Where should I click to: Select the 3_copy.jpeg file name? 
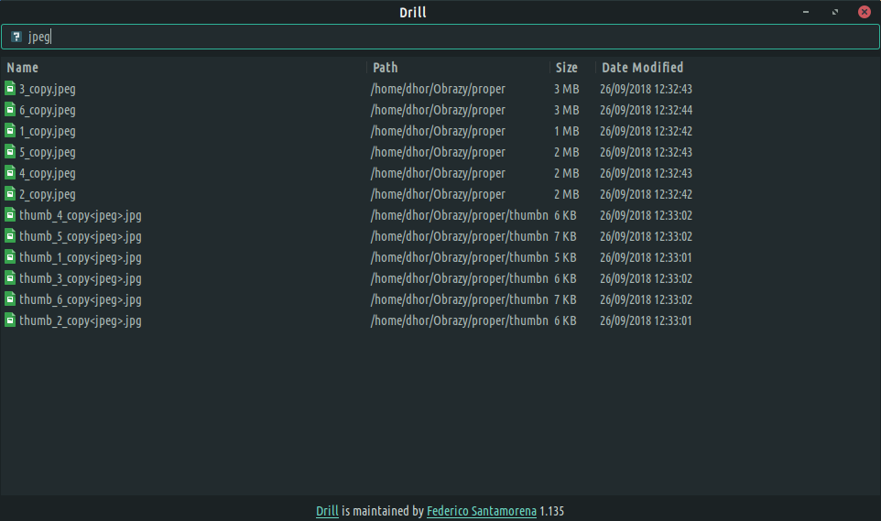[x=48, y=89]
